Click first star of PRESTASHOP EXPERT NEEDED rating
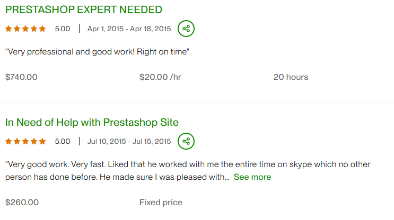Screen dimensions: 394x220 tap(9, 29)
